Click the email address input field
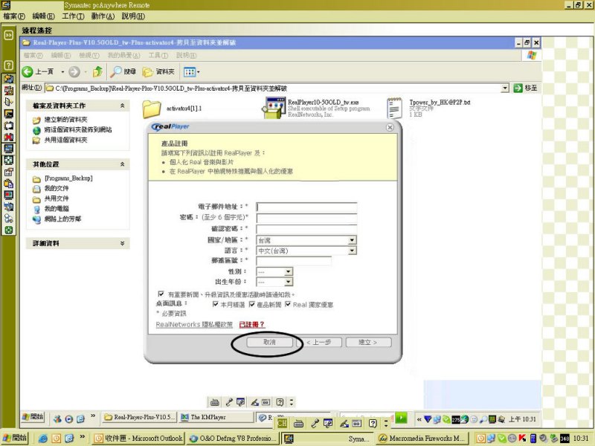595x446 pixels. coord(306,207)
